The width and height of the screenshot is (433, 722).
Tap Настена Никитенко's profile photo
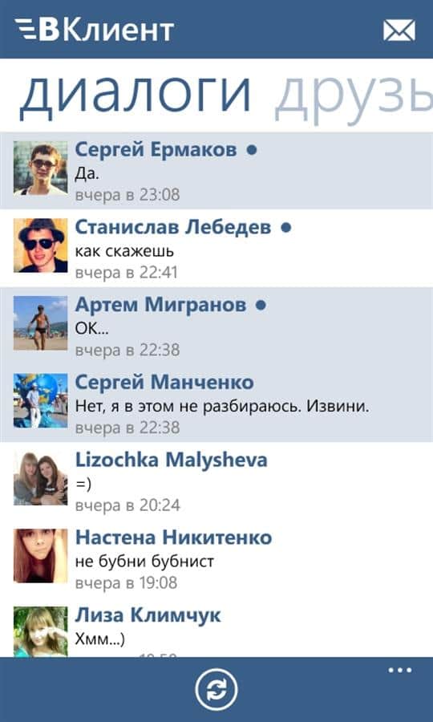pos(40,556)
